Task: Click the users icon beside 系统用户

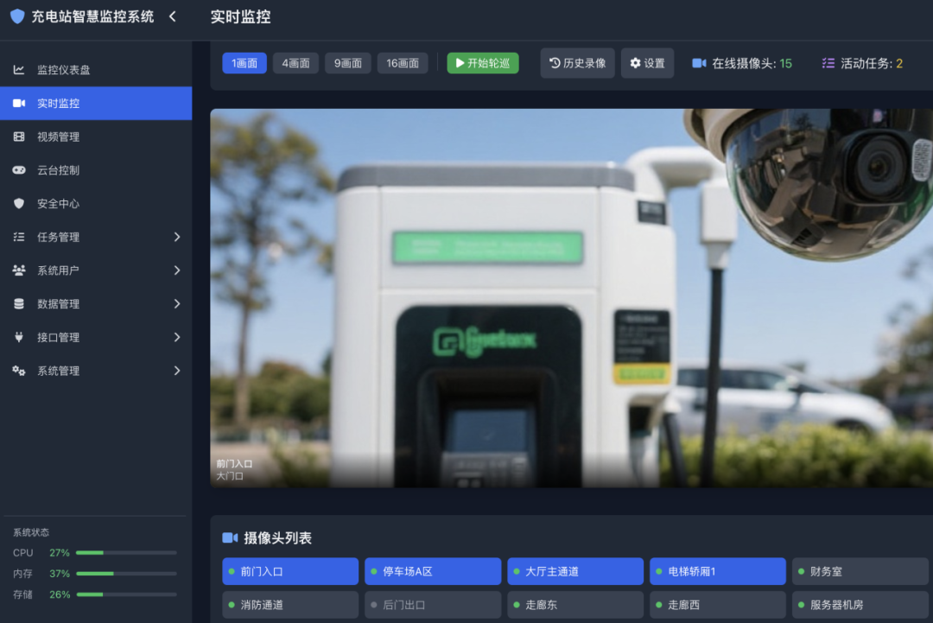Action: [x=19, y=270]
